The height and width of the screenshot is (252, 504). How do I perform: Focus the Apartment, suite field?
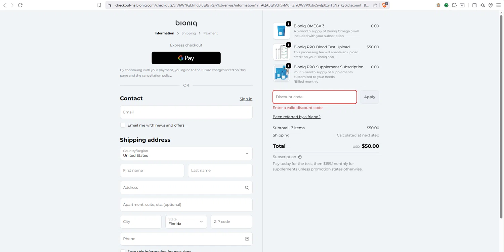pos(186,205)
